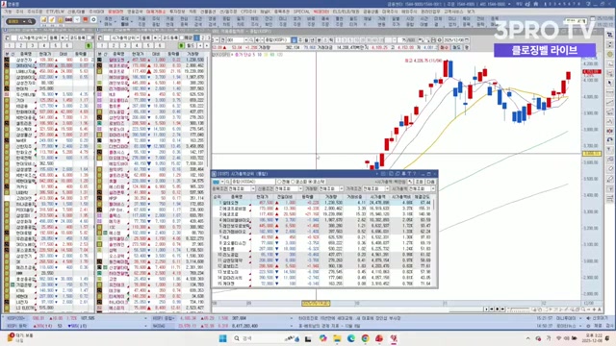Open the ETF/ELW menu
This screenshot has height=346, width=616.
[x=55, y=12]
